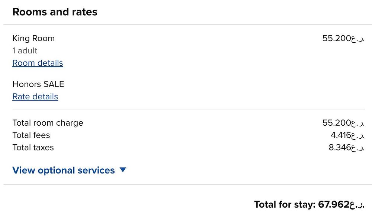Open the Room details link
Screen dimensions: 372x221
[x=38, y=63]
